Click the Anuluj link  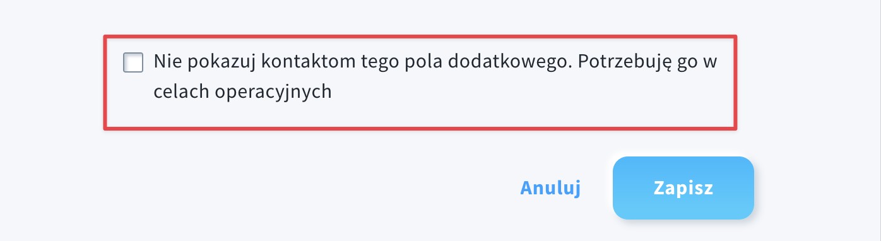(x=550, y=188)
